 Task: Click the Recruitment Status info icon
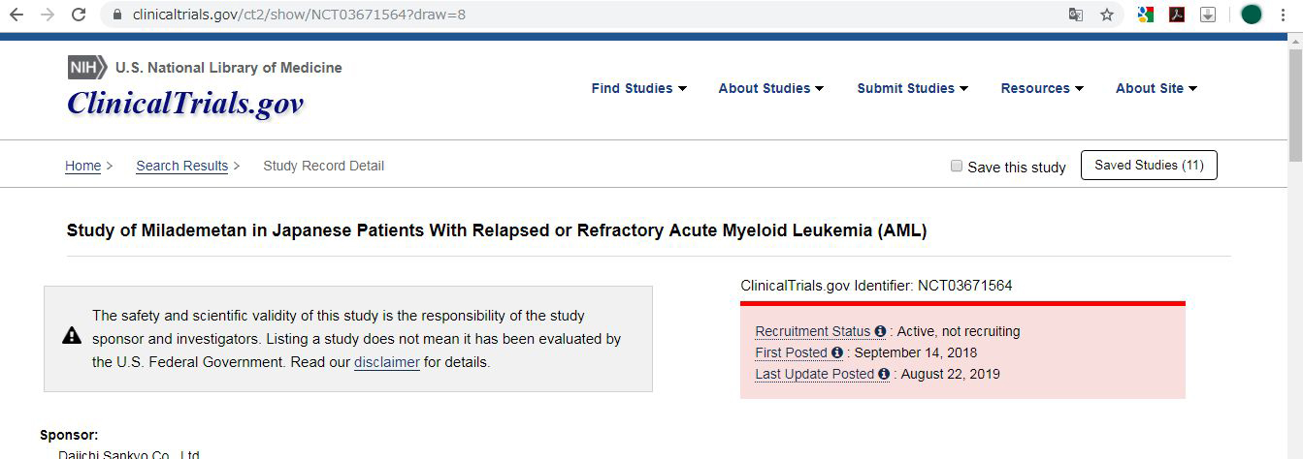[880, 331]
